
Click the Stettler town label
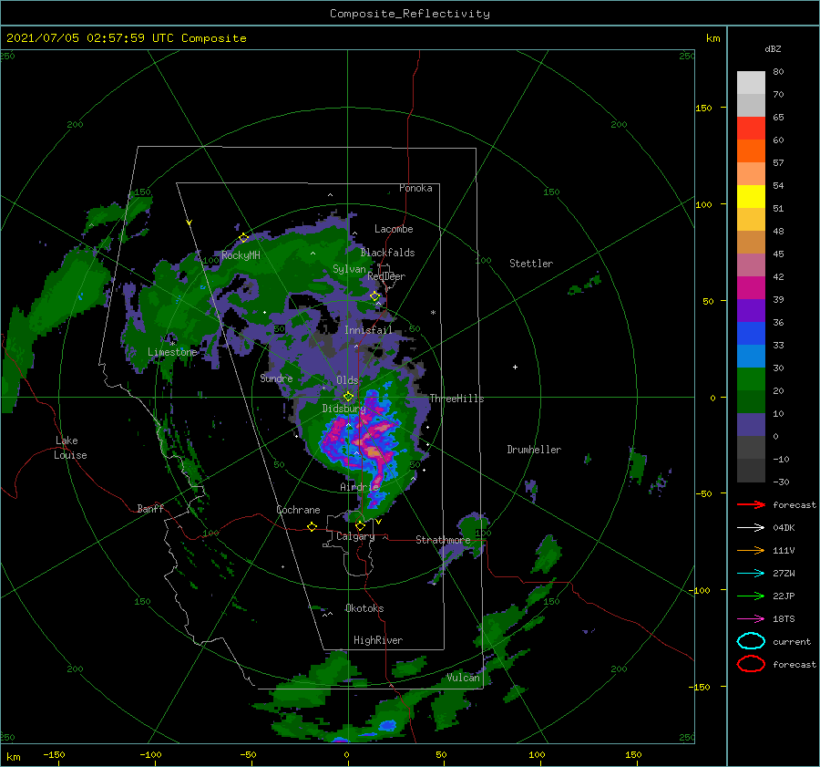pyautogui.click(x=531, y=264)
